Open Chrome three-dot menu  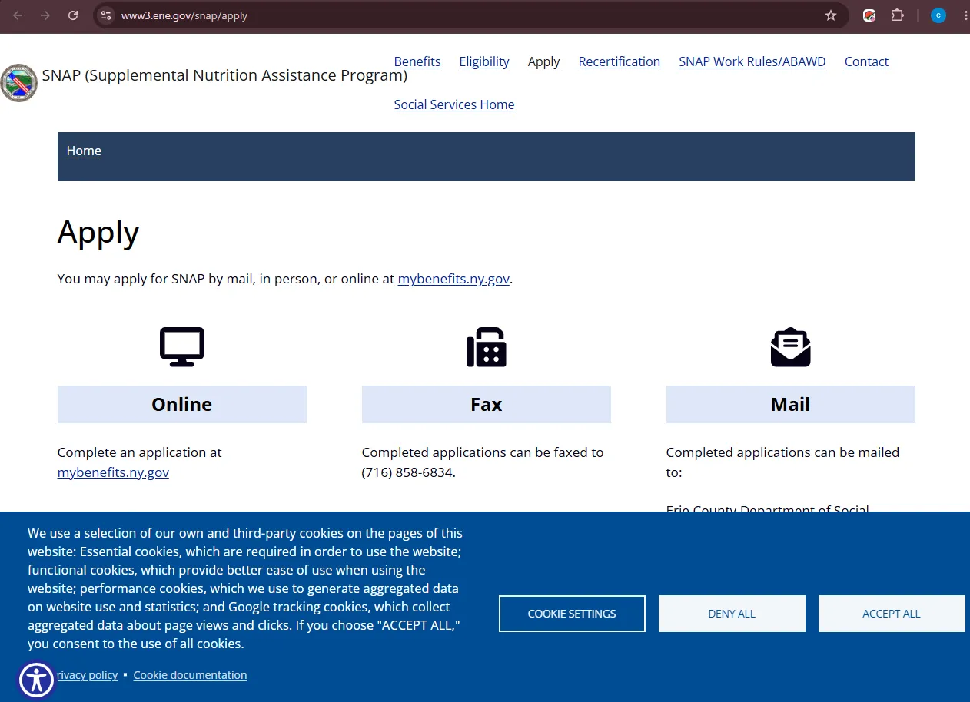pyautogui.click(x=965, y=15)
